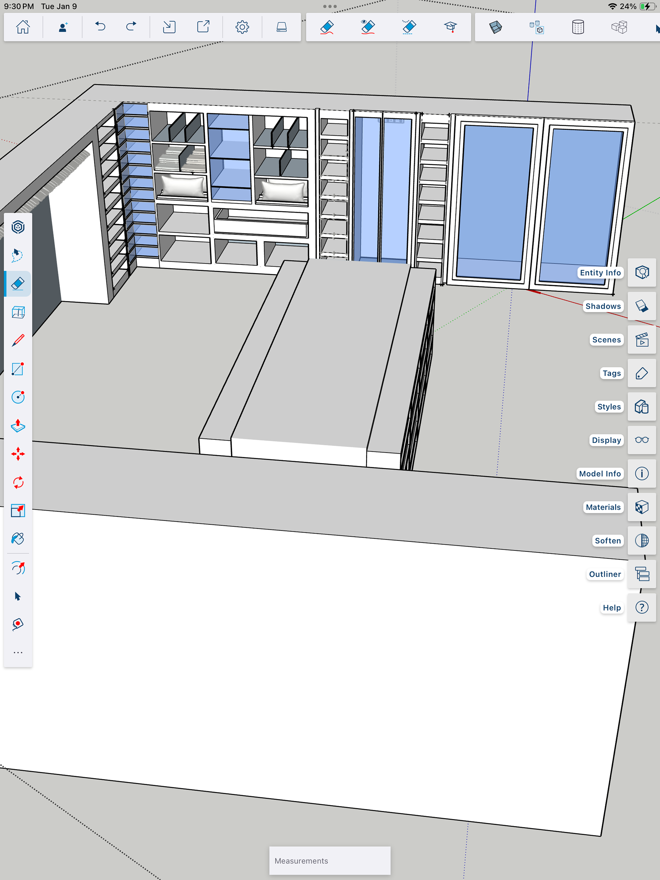Open the Tags panel
660x880 pixels.
pos(642,373)
